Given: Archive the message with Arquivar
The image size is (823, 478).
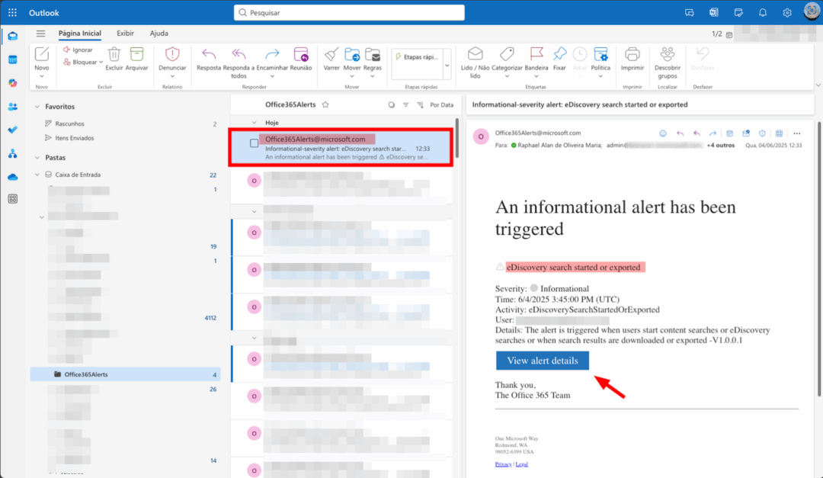Looking at the screenshot, I should tap(136, 59).
